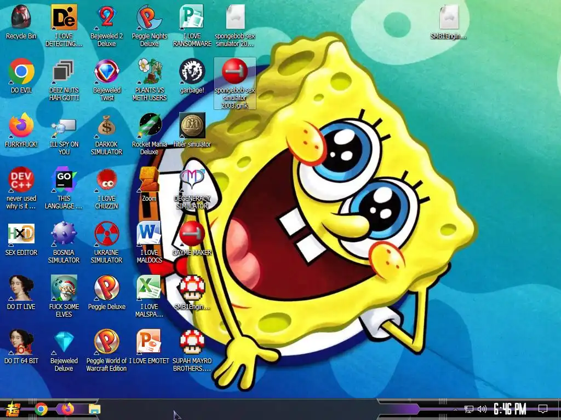Select the SMB1Engin file near top-right corner
Viewport: 561px width, 420px height.
point(449,17)
